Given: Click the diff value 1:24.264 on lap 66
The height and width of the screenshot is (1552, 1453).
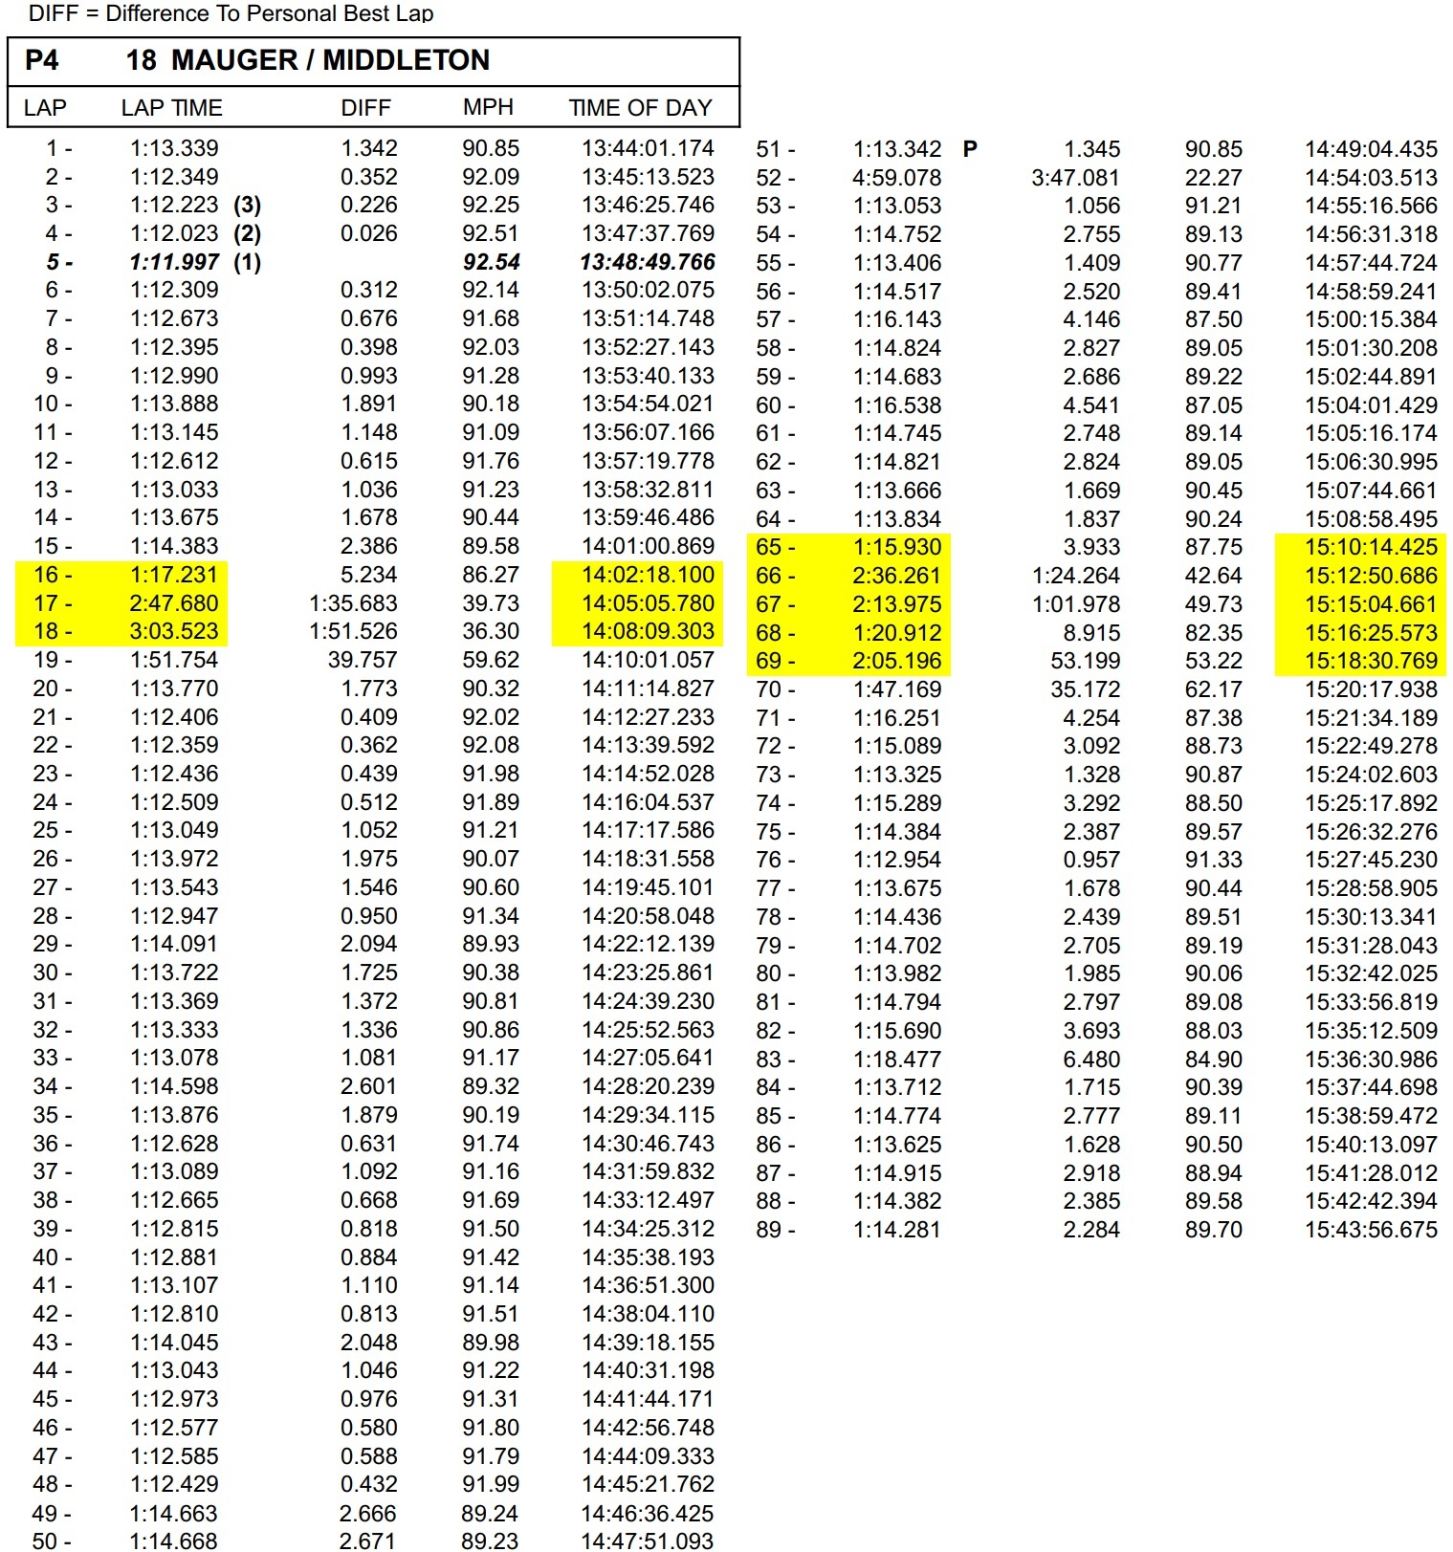Looking at the screenshot, I should [1075, 576].
